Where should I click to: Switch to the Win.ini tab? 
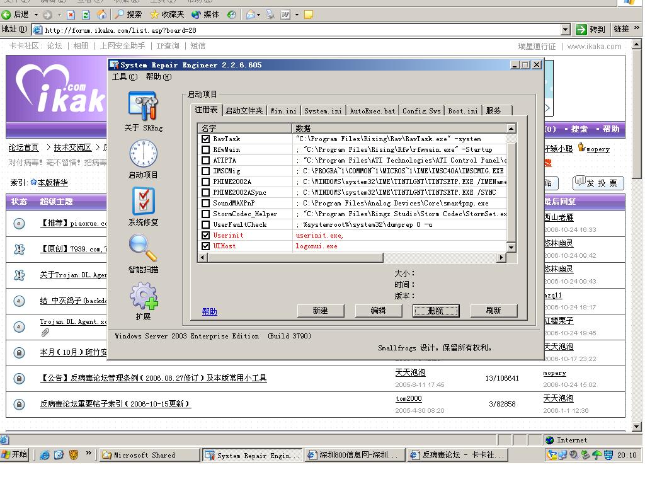(283, 111)
